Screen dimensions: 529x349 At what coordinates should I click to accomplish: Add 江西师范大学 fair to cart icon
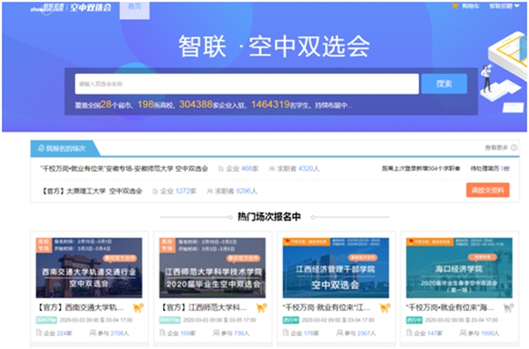[x=262, y=308]
